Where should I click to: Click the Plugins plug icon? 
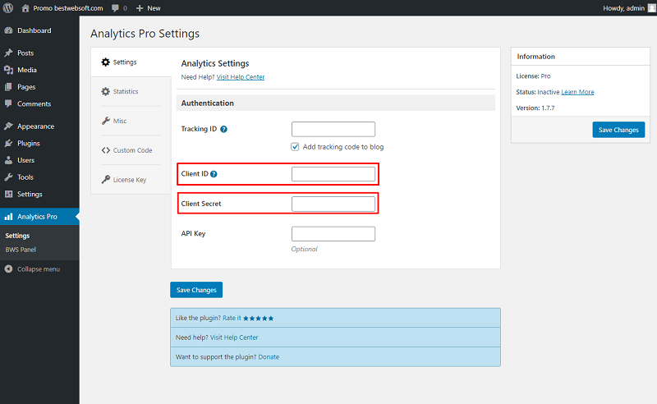(8, 143)
